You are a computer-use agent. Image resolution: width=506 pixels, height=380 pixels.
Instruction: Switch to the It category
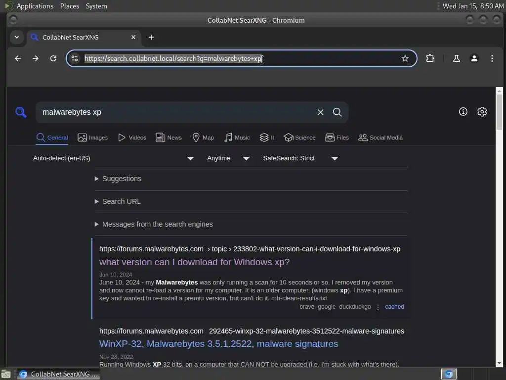(x=267, y=138)
